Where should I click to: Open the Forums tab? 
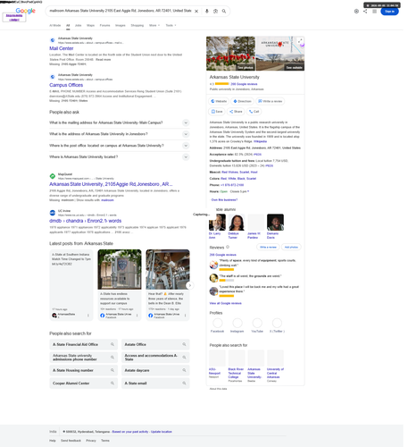click(x=104, y=25)
